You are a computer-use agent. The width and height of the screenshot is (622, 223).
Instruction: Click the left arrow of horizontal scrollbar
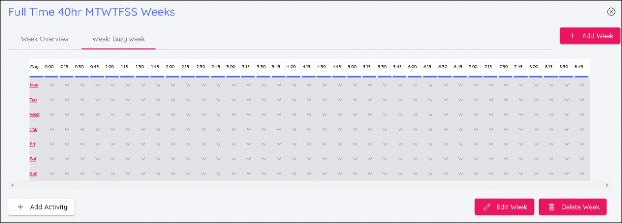12,185
